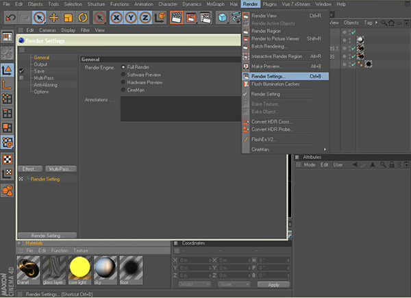Select the Daniel material thumbnail

point(28,270)
